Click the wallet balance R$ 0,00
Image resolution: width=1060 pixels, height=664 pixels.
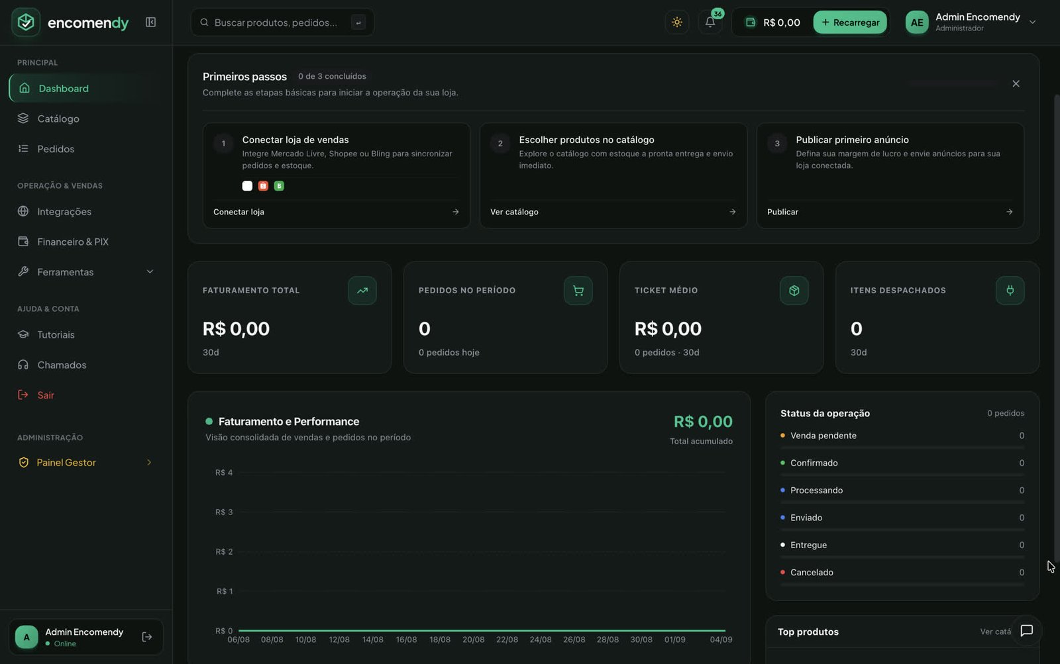[x=772, y=23]
